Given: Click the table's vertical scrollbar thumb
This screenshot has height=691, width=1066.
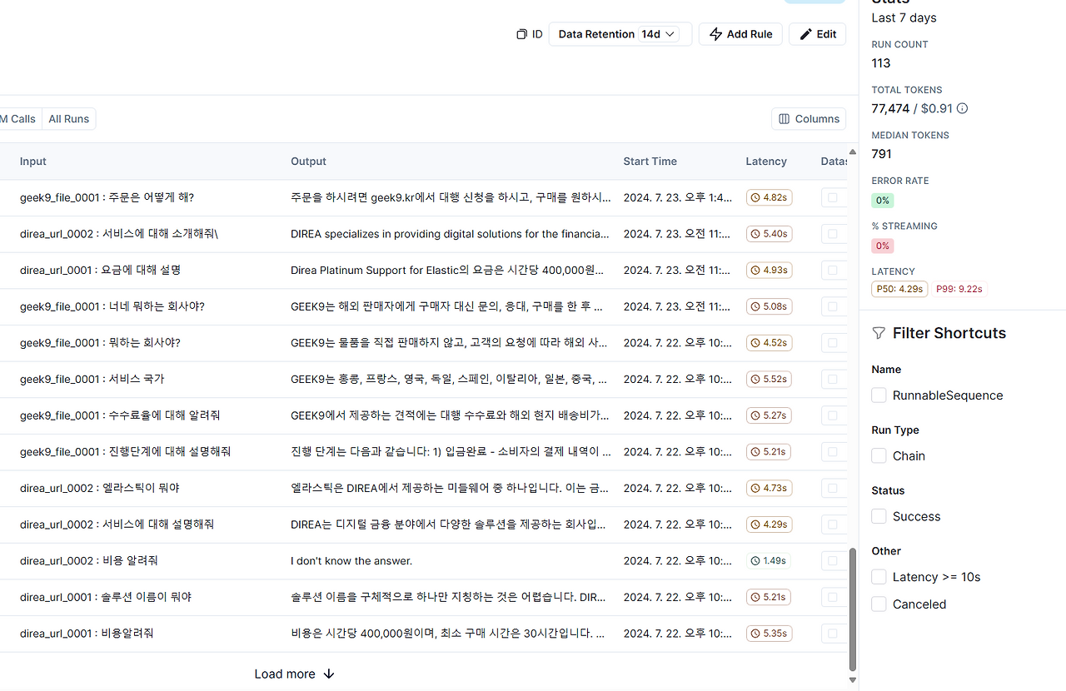Looking at the screenshot, I should [x=852, y=609].
